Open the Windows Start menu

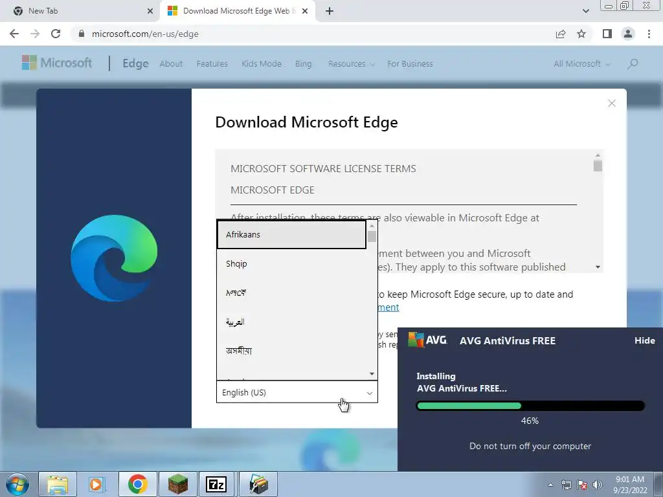tap(17, 484)
